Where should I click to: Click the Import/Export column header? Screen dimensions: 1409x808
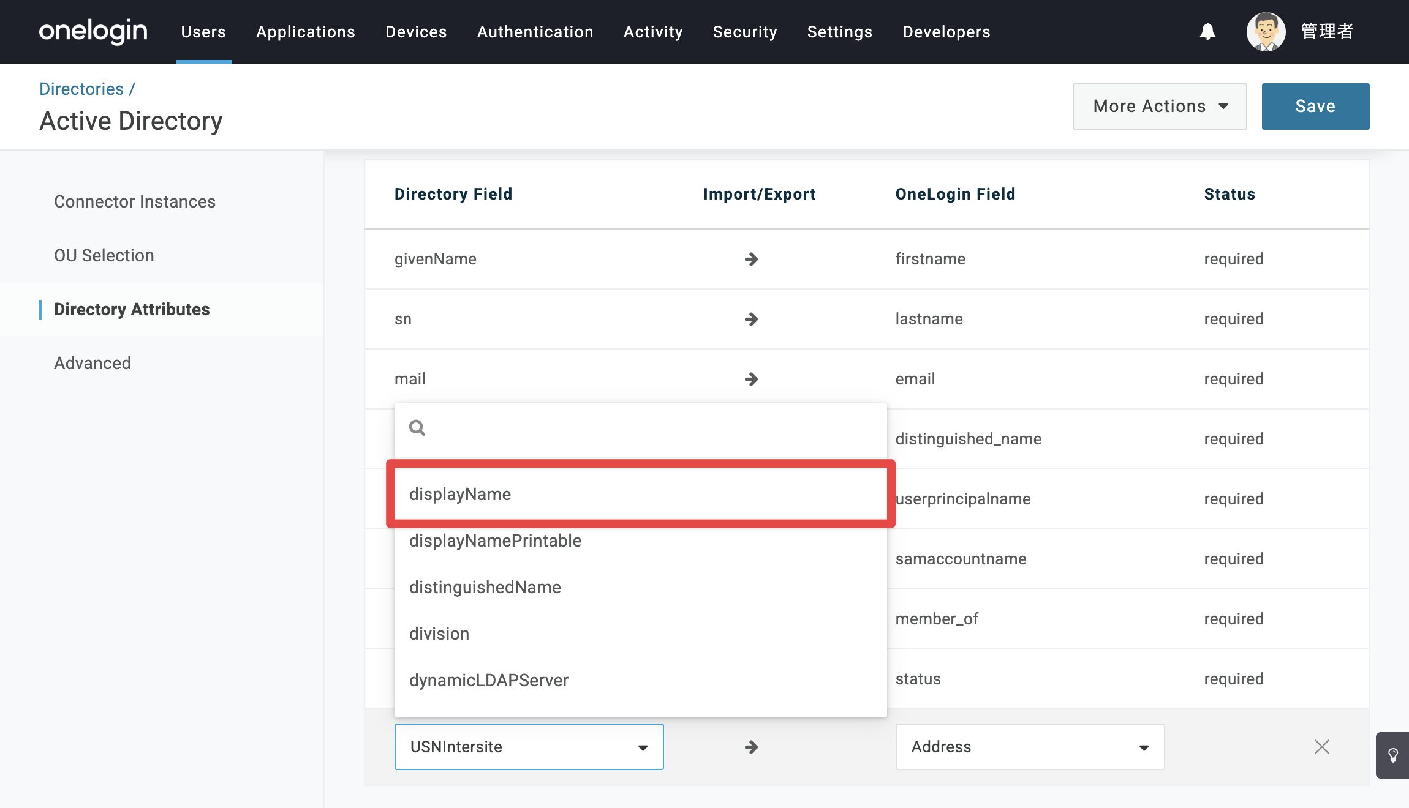760,194
